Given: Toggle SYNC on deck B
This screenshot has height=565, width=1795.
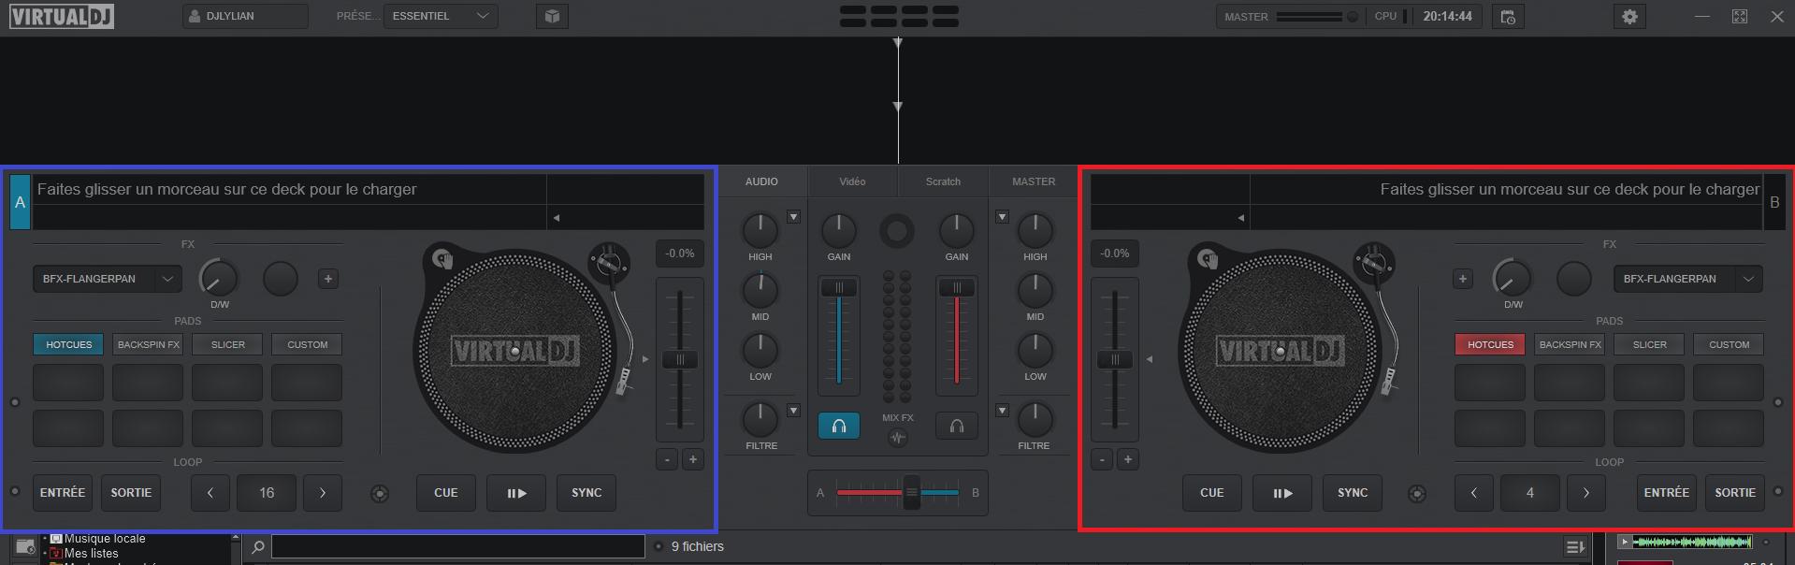Looking at the screenshot, I should point(1353,493).
